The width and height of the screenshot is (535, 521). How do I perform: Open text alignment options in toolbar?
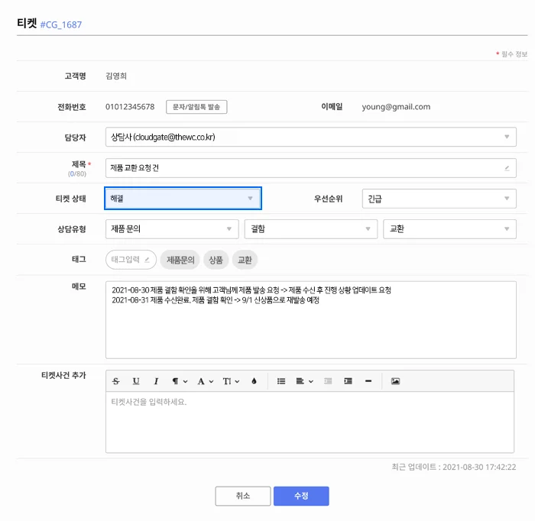click(304, 380)
